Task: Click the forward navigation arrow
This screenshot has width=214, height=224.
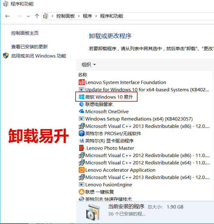Action: [x=19, y=16]
